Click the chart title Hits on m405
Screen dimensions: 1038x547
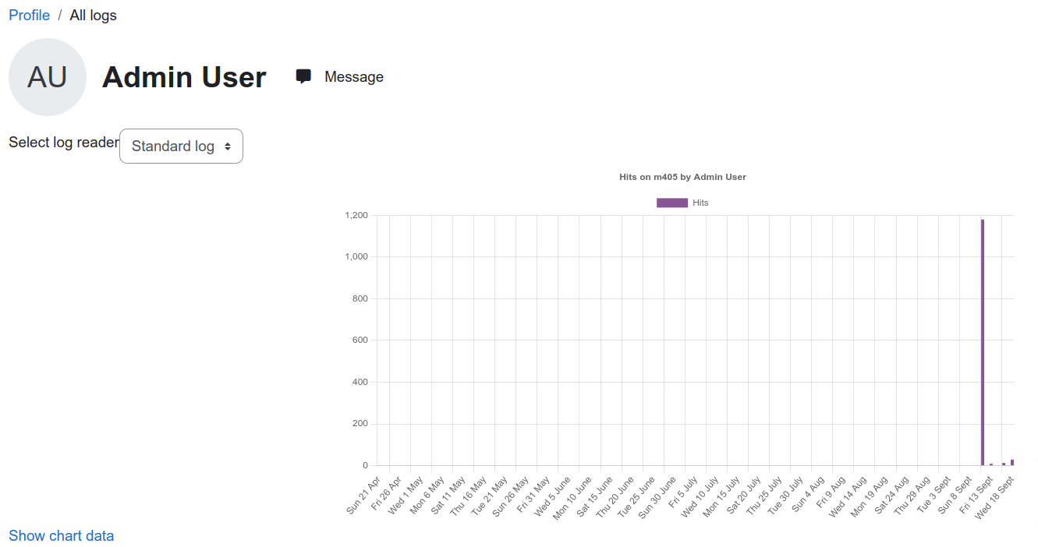click(x=682, y=177)
